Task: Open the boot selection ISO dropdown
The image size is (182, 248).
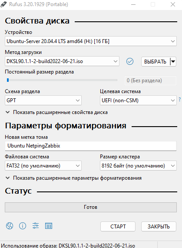Action: coord(62,61)
